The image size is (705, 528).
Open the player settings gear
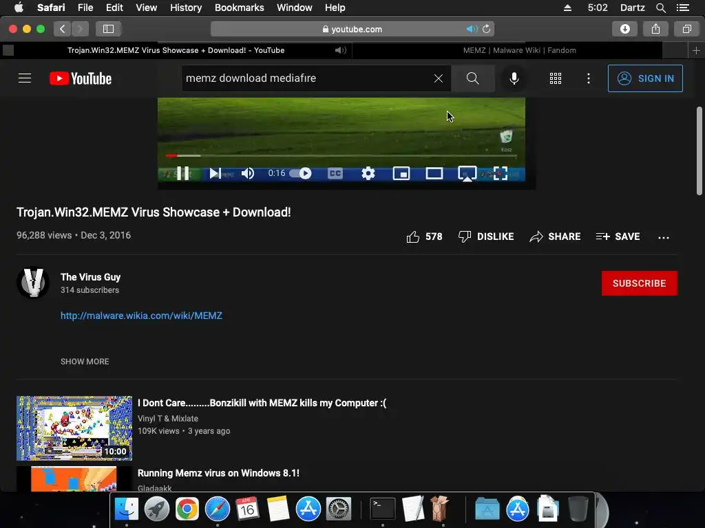(368, 173)
